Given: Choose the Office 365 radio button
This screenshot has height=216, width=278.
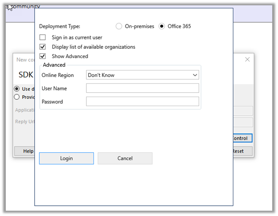Looking at the screenshot, I should (162, 26).
